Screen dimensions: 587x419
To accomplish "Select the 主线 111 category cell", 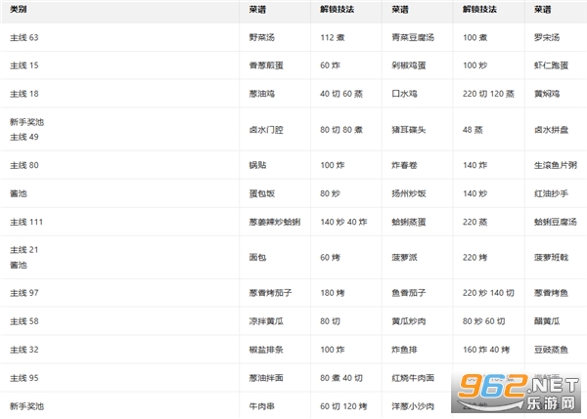I will pos(25,222).
